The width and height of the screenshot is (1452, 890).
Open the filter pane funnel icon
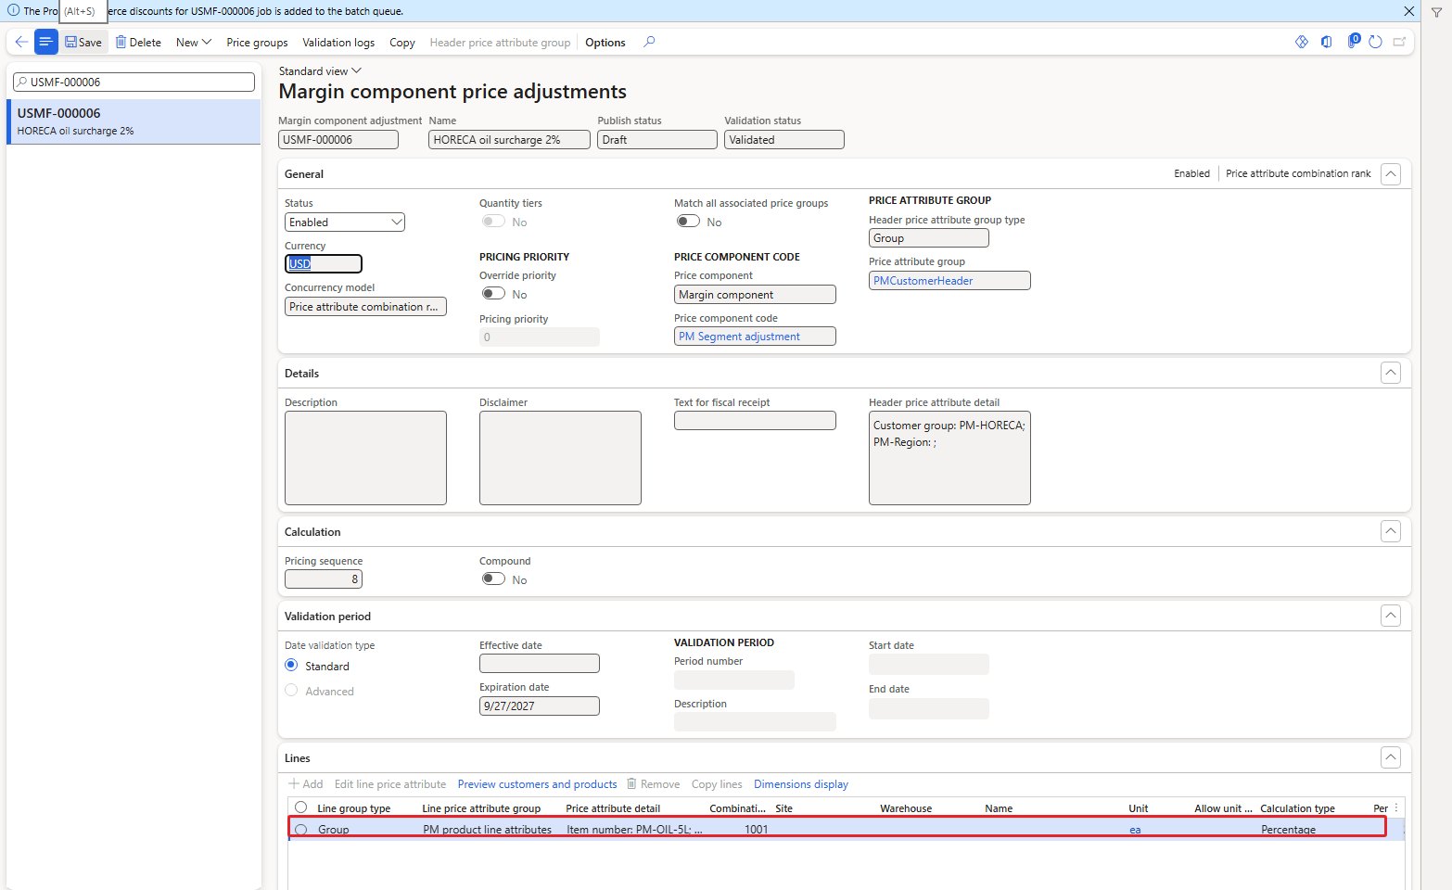[x=1436, y=12]
